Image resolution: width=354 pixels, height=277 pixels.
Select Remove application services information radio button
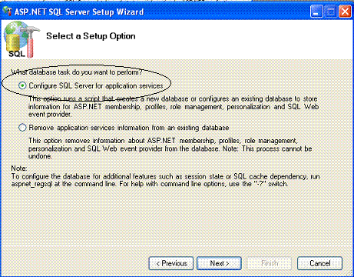[22, 128]
